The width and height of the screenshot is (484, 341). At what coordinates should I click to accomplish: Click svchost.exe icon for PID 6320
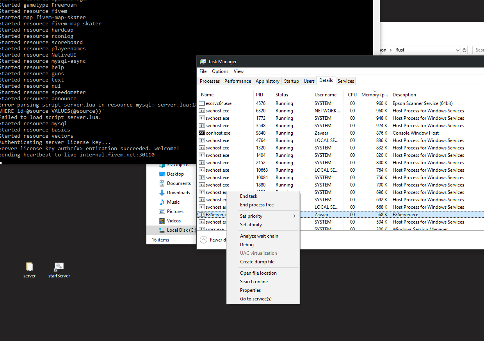(202, 111)
